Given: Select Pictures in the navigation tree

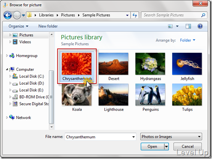Looking at the screenshot, I should point(26,35).
